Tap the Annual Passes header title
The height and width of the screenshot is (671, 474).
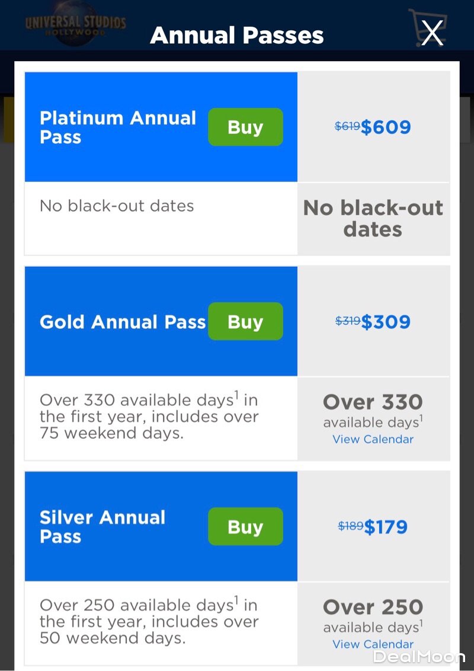pos(237,36)
